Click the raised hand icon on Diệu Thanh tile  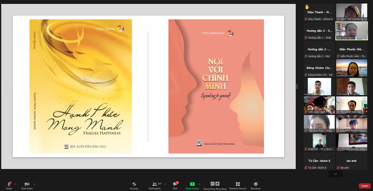tap(307, 7)
